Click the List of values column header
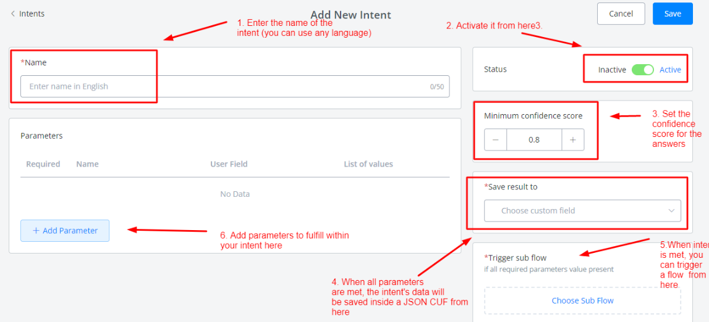 tap(368, 164)
